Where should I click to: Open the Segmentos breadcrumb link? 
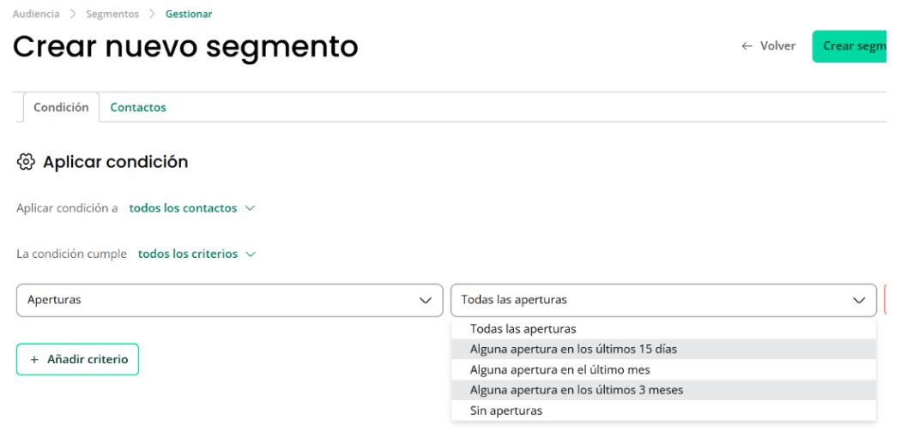[x=112, y=14]
